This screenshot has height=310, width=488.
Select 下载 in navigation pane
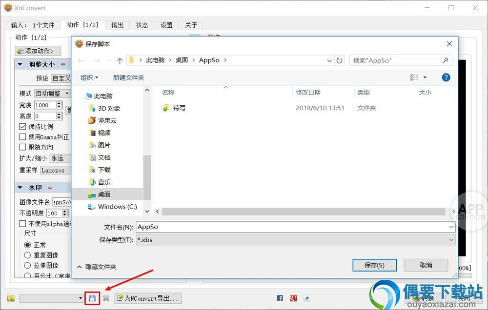[x=100, y=170]
